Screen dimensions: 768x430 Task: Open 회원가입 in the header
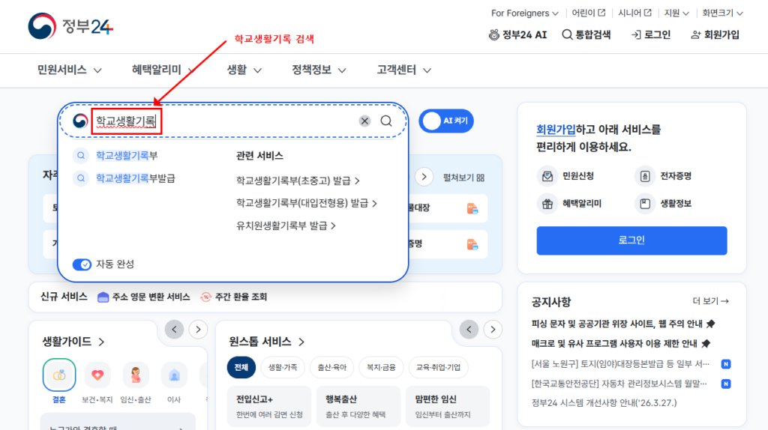(715, 34)
